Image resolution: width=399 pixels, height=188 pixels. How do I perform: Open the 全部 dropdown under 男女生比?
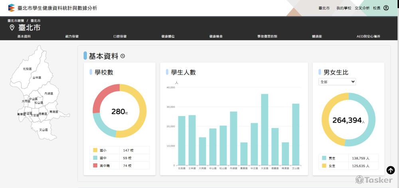point(337,81)
